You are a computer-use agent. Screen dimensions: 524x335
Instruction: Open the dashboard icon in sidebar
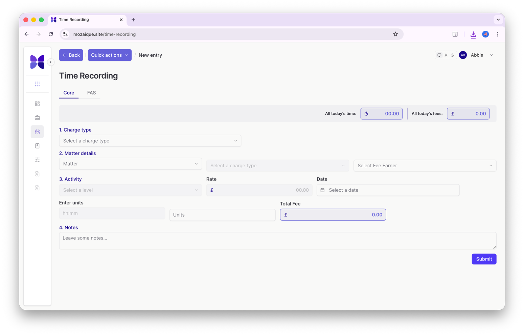pyautogui.click(x=37, y=104)
